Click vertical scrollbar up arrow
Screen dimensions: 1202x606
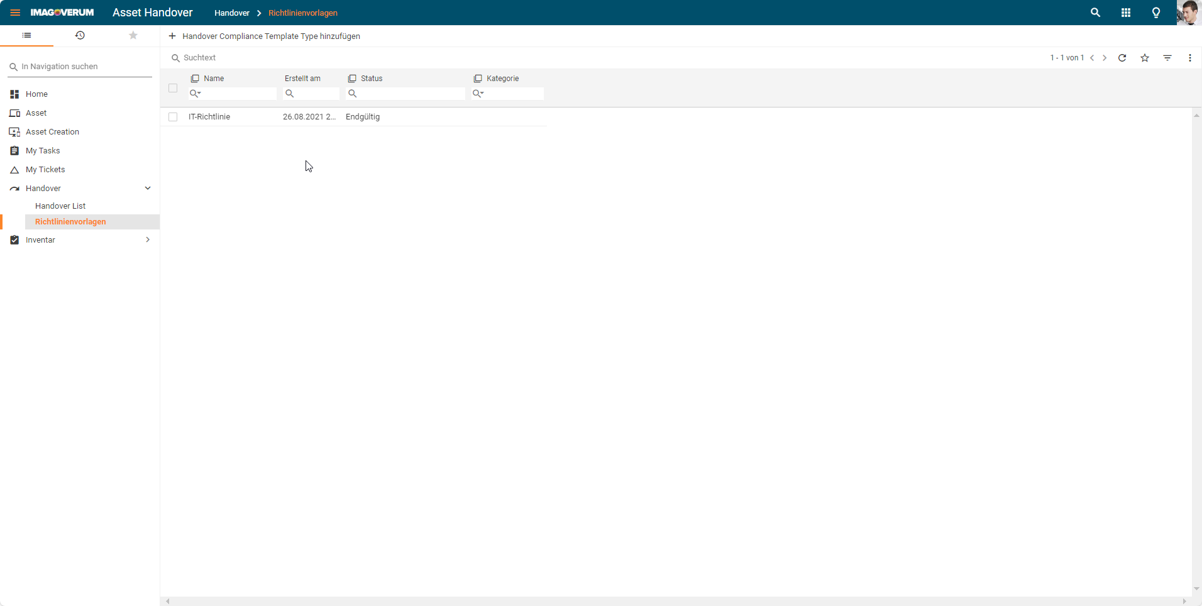click(1197, 116)
